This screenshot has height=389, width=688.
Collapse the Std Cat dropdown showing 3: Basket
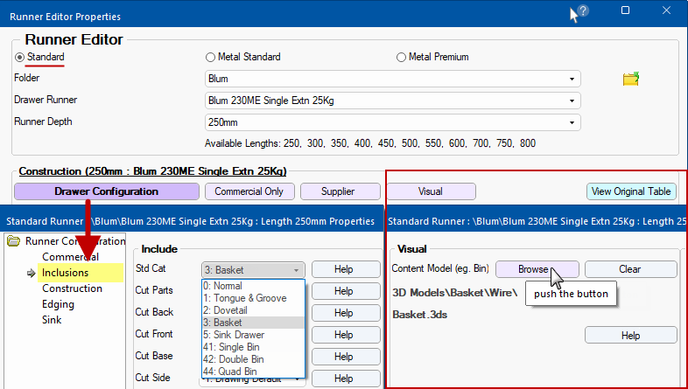253,270
